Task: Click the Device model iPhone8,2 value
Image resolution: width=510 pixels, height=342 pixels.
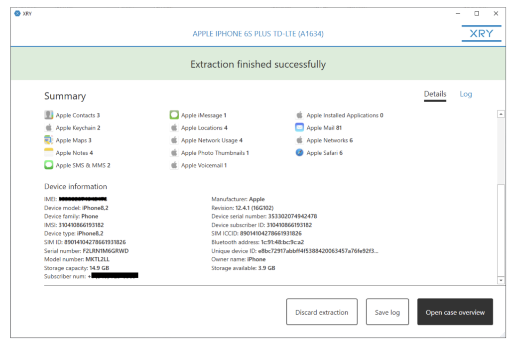Action: [95, 208]
